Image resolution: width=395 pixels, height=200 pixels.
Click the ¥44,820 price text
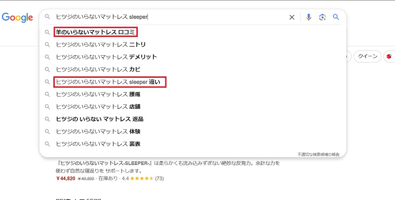click(66, 178)
